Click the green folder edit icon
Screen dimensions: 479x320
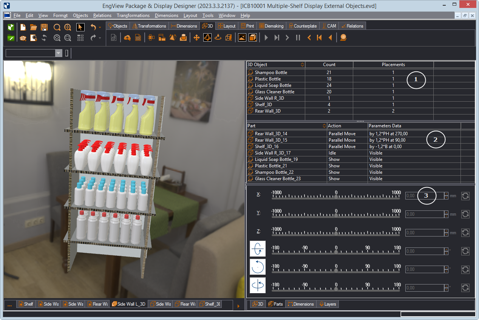(11, 38)
